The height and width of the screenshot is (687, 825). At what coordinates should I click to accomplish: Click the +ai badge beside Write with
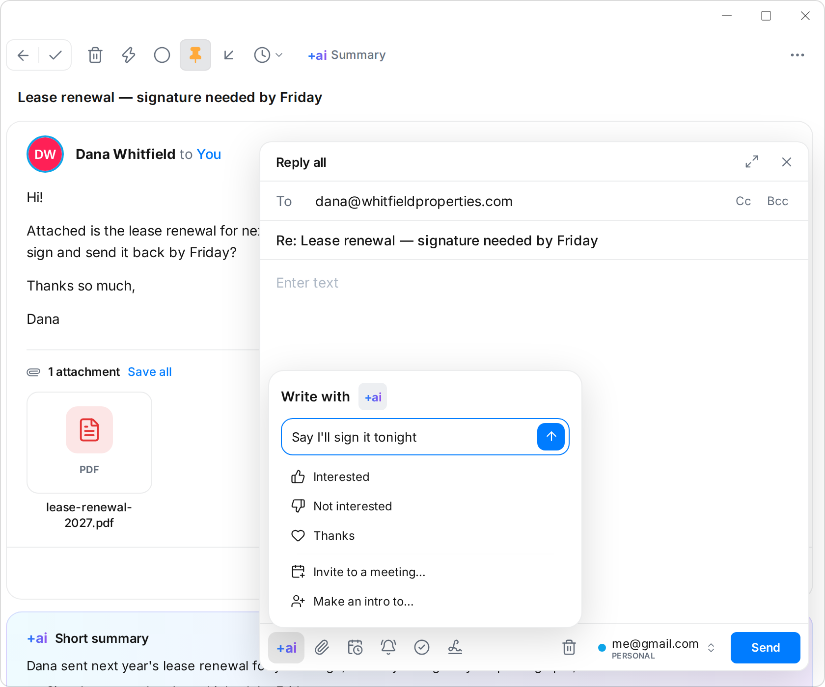coord(373,396)
